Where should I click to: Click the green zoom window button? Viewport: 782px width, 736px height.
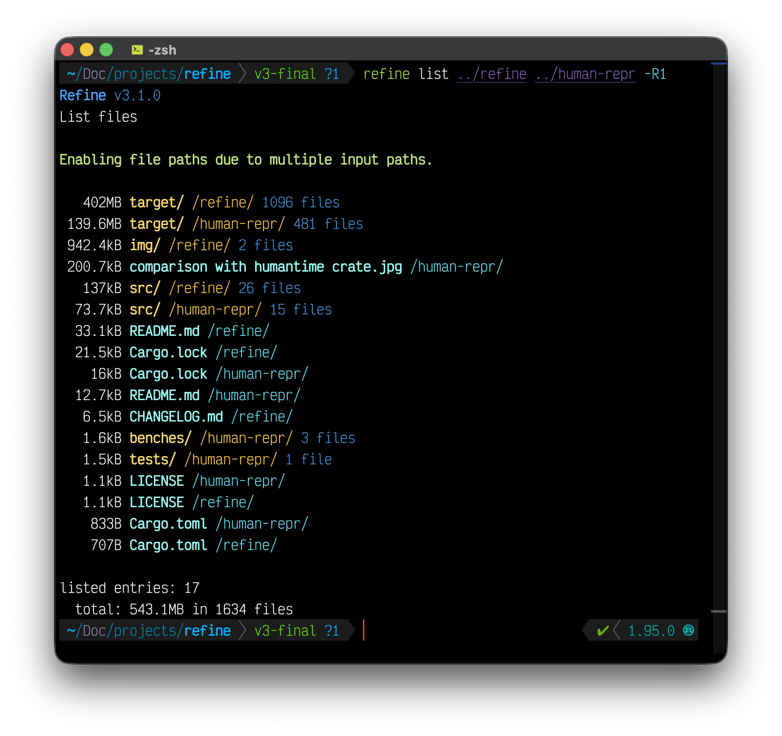click(x=106, y=50)
